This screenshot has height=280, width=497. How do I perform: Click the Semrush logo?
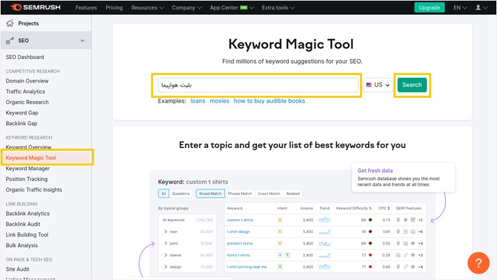(x=35, y=7)
